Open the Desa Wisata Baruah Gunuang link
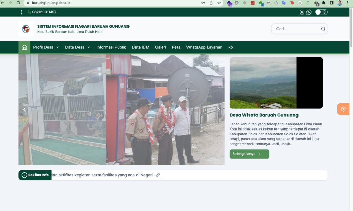The height and width of the screenshot is (211, 353). tap(264, 115)
